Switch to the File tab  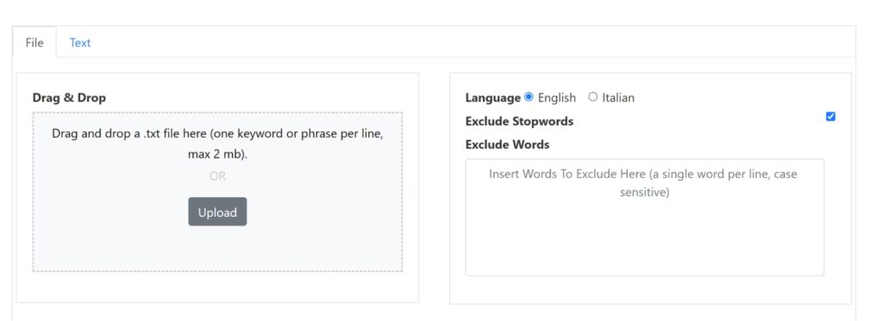point(34,43)
